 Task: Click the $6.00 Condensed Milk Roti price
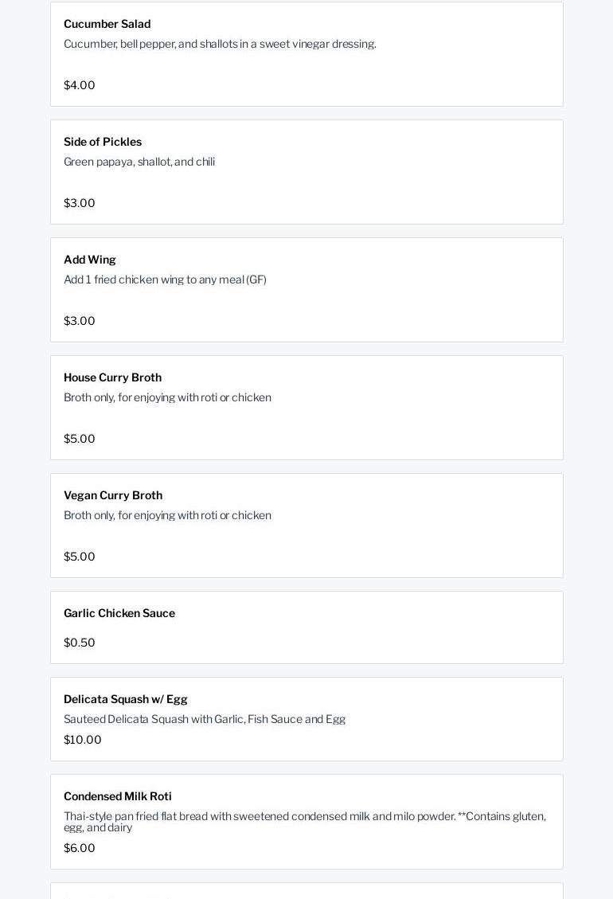[x=80, y=848]
